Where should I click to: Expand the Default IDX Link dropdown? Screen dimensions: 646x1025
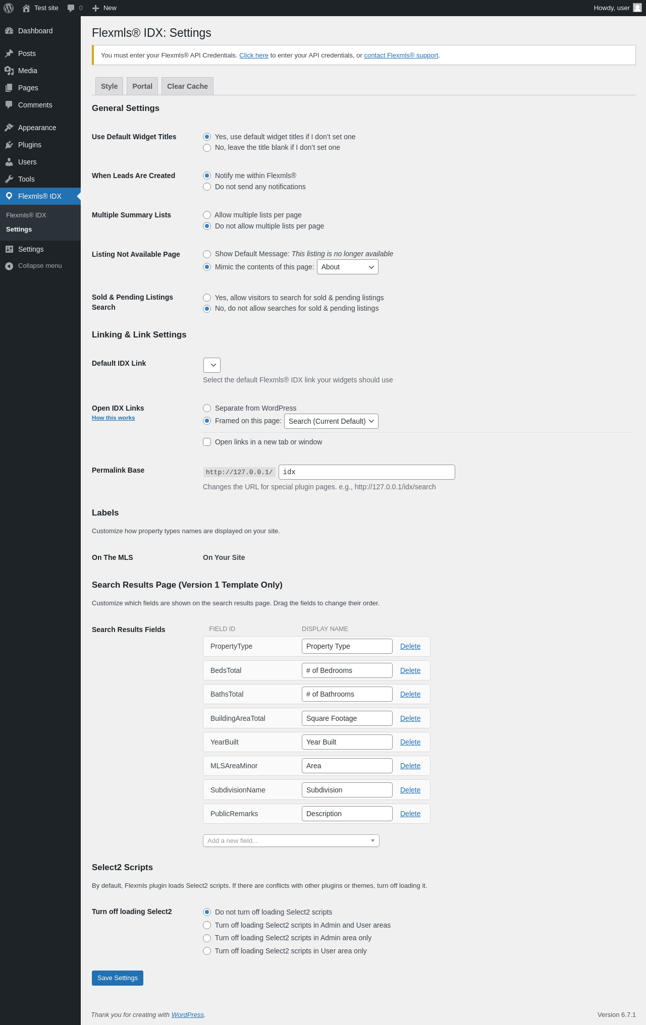click(212, 365)
